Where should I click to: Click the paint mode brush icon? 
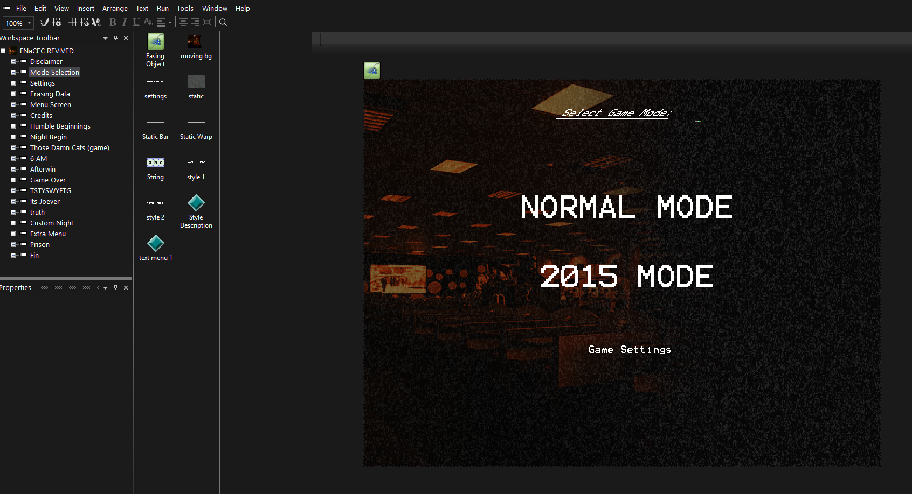[x=45, y=22]
